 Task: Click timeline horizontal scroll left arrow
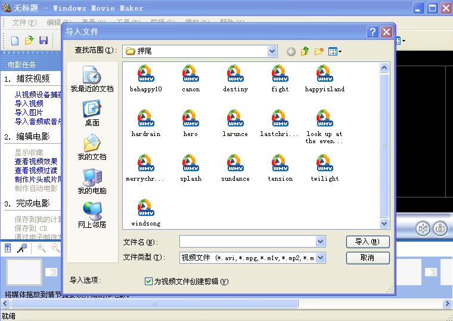pos(5,303)
